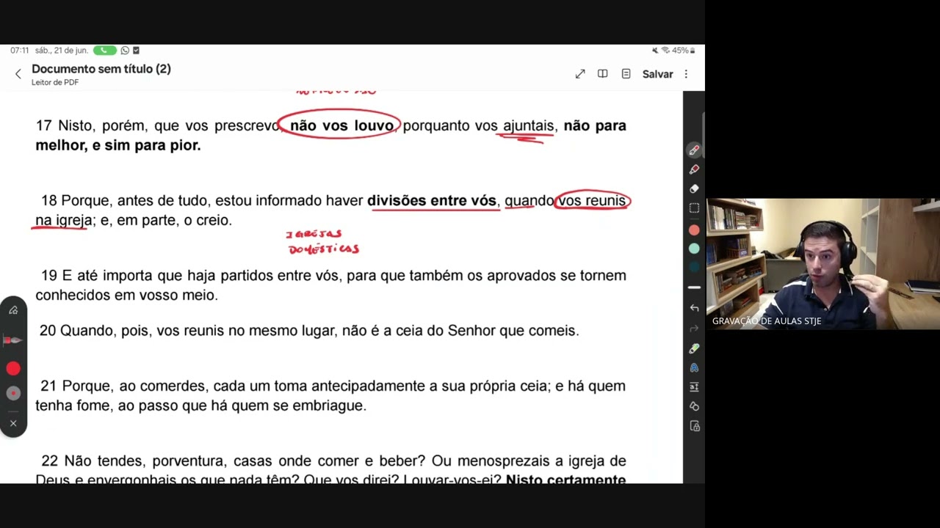940x528 pixels.
Task: Choose the red-coral color swatch
Action: coord(694,230)
